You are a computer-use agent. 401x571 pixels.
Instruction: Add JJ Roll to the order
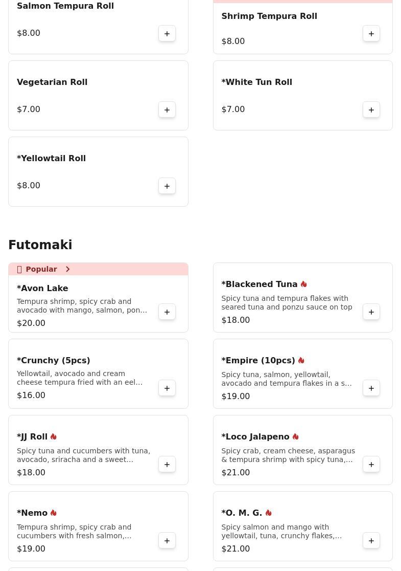pyautogui.click(x=167, y=464)
